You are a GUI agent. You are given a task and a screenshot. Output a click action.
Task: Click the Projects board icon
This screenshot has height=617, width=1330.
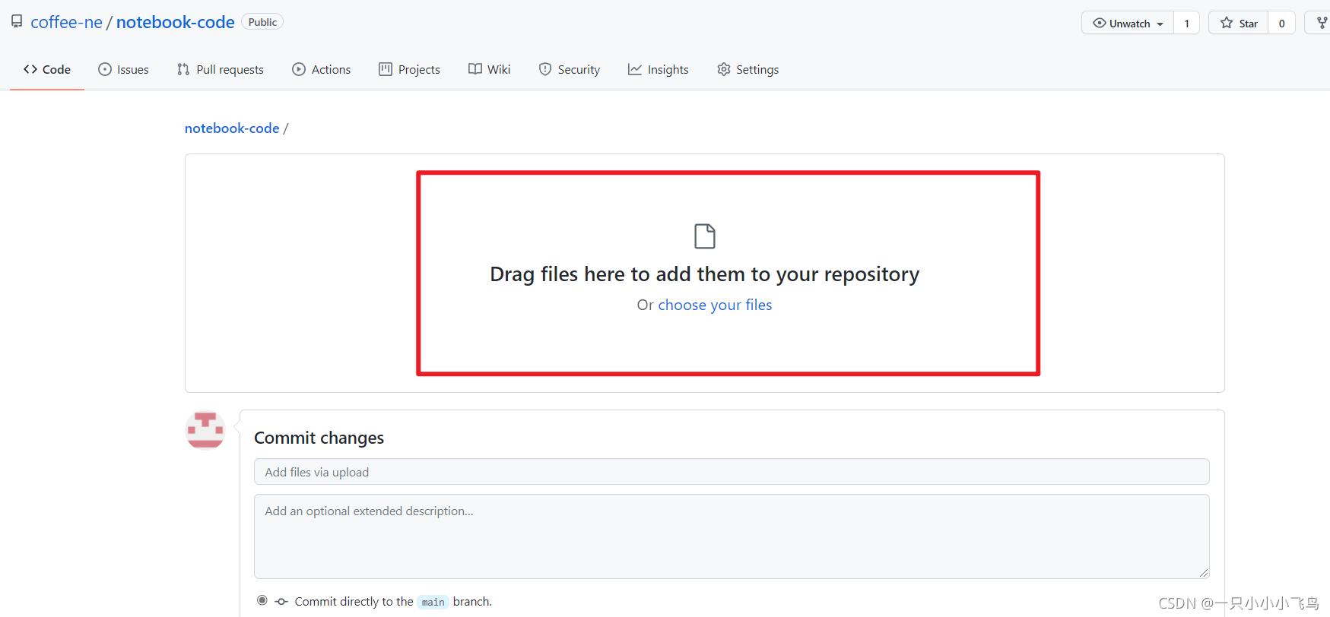386,69
